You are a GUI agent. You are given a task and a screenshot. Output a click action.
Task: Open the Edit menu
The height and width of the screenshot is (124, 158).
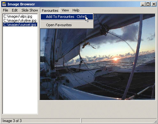pos(15,10)
